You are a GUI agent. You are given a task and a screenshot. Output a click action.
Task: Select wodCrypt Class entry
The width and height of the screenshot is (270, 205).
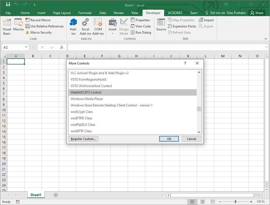[x=133, y=112]
